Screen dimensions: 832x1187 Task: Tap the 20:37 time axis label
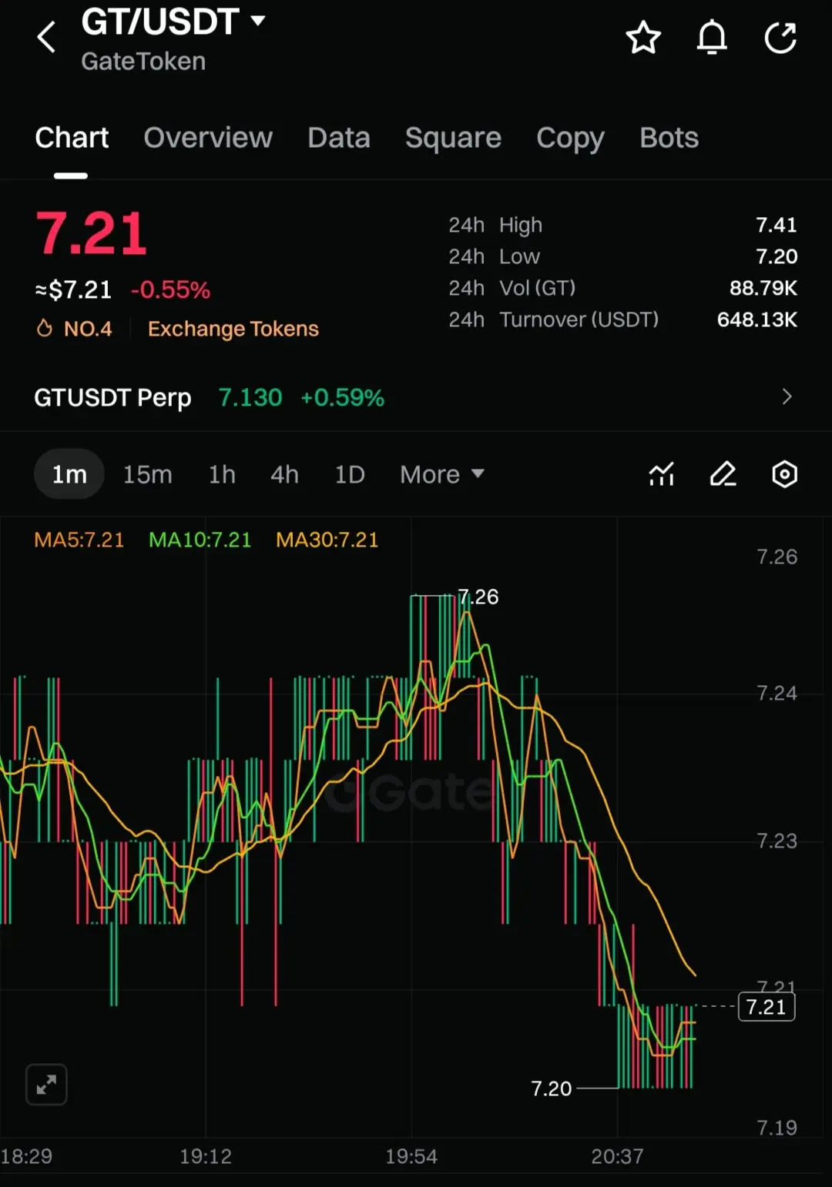coord(617,1156)
